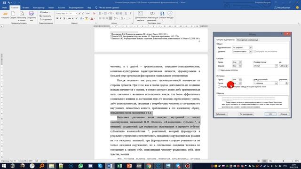301x169 pixels.
Task: Click the Set as default (По умолчанию) button
Action: tap(246, 114)
